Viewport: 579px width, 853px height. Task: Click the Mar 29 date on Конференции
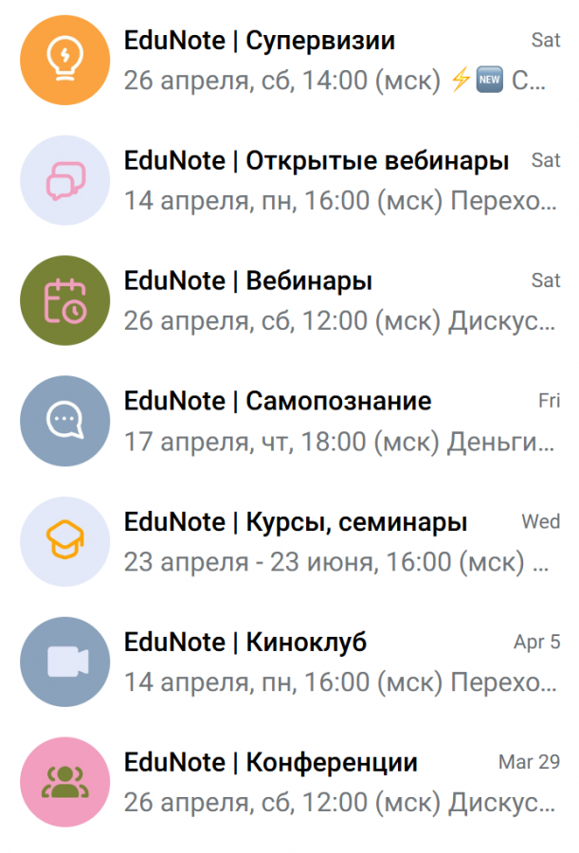(x=529, y=762)
